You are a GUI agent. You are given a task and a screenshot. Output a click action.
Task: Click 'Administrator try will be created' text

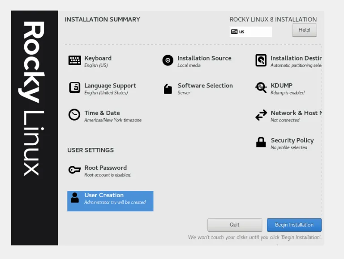point(115,203)
